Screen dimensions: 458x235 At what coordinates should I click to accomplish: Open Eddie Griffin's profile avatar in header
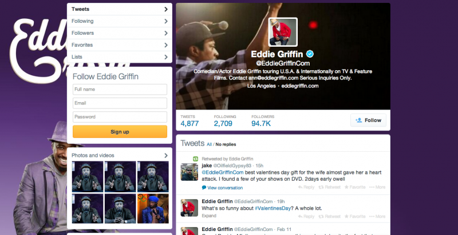click(x=283, y=32)
